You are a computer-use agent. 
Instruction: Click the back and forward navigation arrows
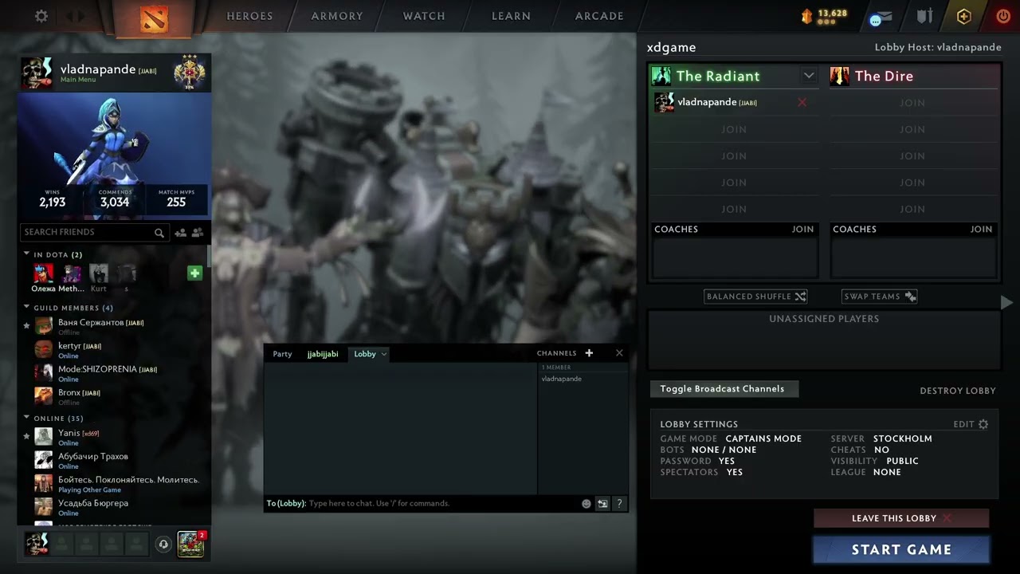tap(76, 16)
